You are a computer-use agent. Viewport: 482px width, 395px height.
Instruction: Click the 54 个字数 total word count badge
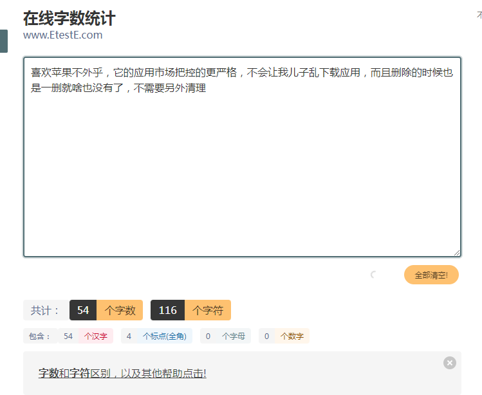point(106,310)
